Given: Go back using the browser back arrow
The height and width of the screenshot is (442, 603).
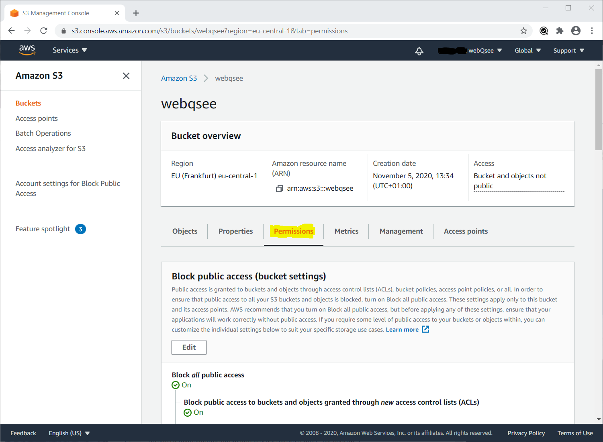Looking at the screenshot, I should (12, 31).
